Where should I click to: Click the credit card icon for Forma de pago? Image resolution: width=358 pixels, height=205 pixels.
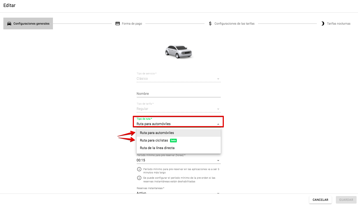[x=118, y=23]
